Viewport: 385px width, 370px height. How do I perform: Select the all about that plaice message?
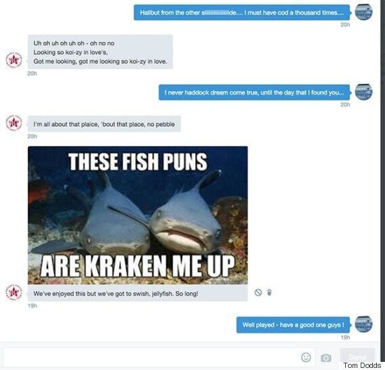(104, 124)
